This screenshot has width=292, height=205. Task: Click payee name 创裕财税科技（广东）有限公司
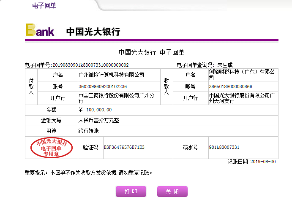click(242, 75)
